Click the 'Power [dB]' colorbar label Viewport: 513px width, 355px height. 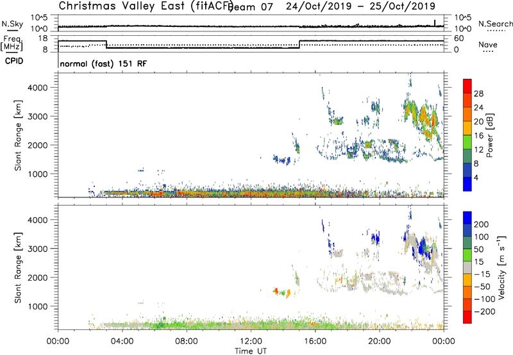[490, 135]
